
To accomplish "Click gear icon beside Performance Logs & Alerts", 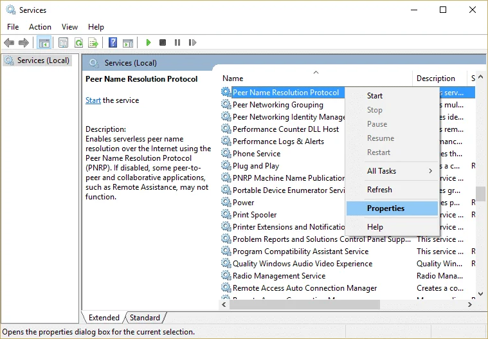I will [226, 141].
